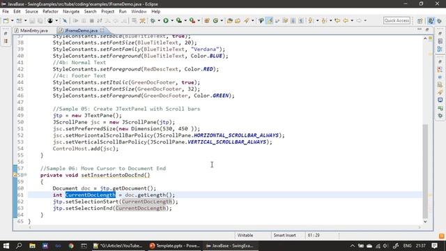The width and height of the screenshot is (446, 251).
Task: Click the Previous Annotation icon
Action: [x=324, y=20]
